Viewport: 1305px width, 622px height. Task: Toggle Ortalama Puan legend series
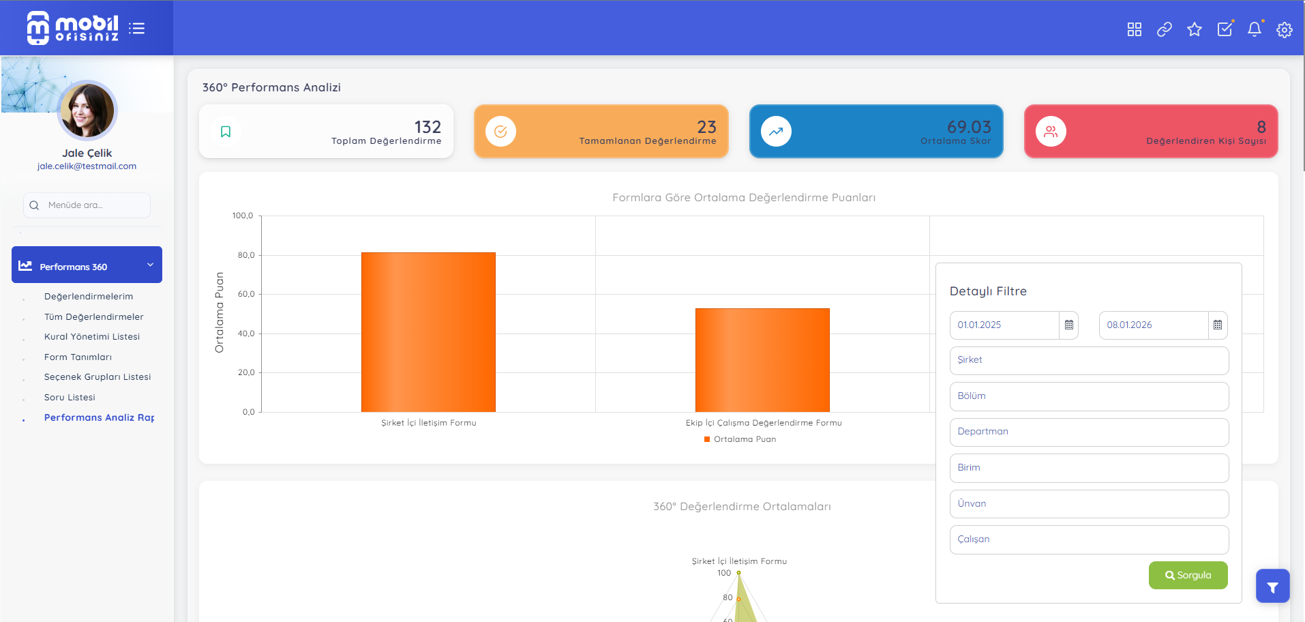point(740,439)
